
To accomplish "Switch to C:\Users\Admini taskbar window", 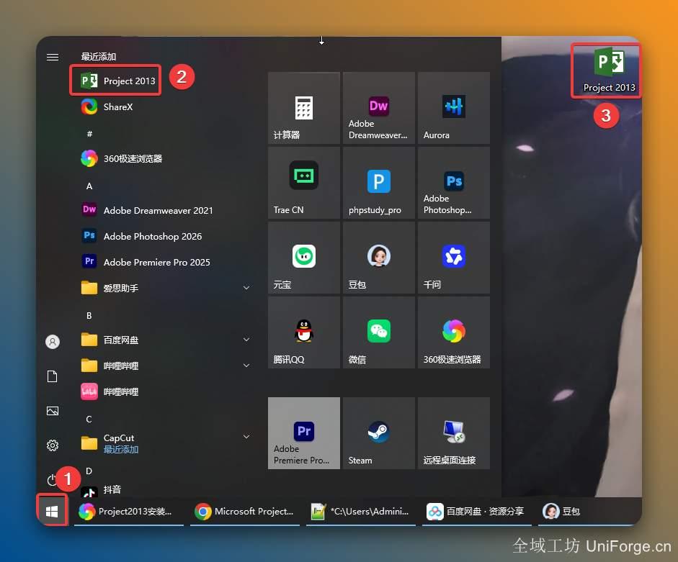I will pyautogui.click(x=361, y=512).
